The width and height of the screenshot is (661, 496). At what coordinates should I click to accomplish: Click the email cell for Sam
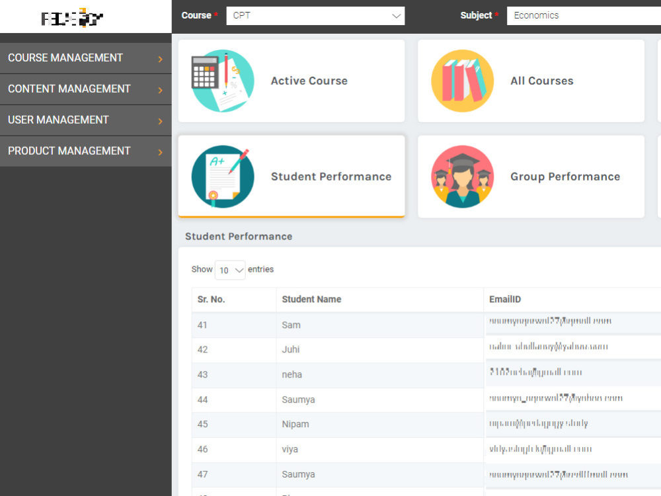[x=572, y=325]
